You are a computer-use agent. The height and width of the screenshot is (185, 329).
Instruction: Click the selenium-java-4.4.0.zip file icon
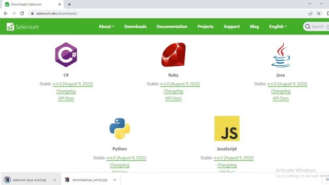click(7, 180)
